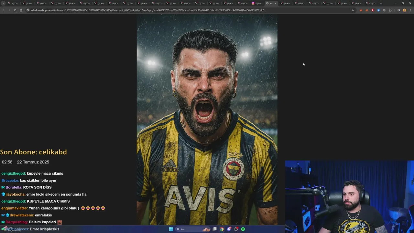Open Discord from the taskbar
414x233 pixels.
(229, 229)
